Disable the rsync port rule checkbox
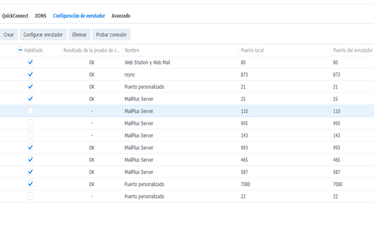 pos(30,74)
